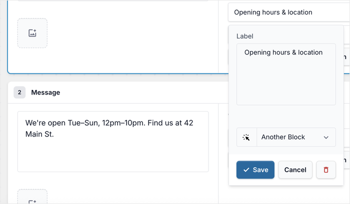Viewport: 350px width, 204px height.
Task: Click the partially hidden button right of Label field
Action: pyautogui.click(x=346, y=56)
